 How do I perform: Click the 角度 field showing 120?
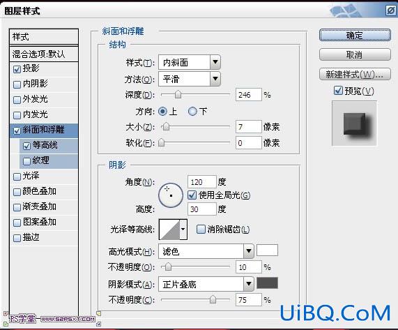pyautogui.click(x=202, y=182)
